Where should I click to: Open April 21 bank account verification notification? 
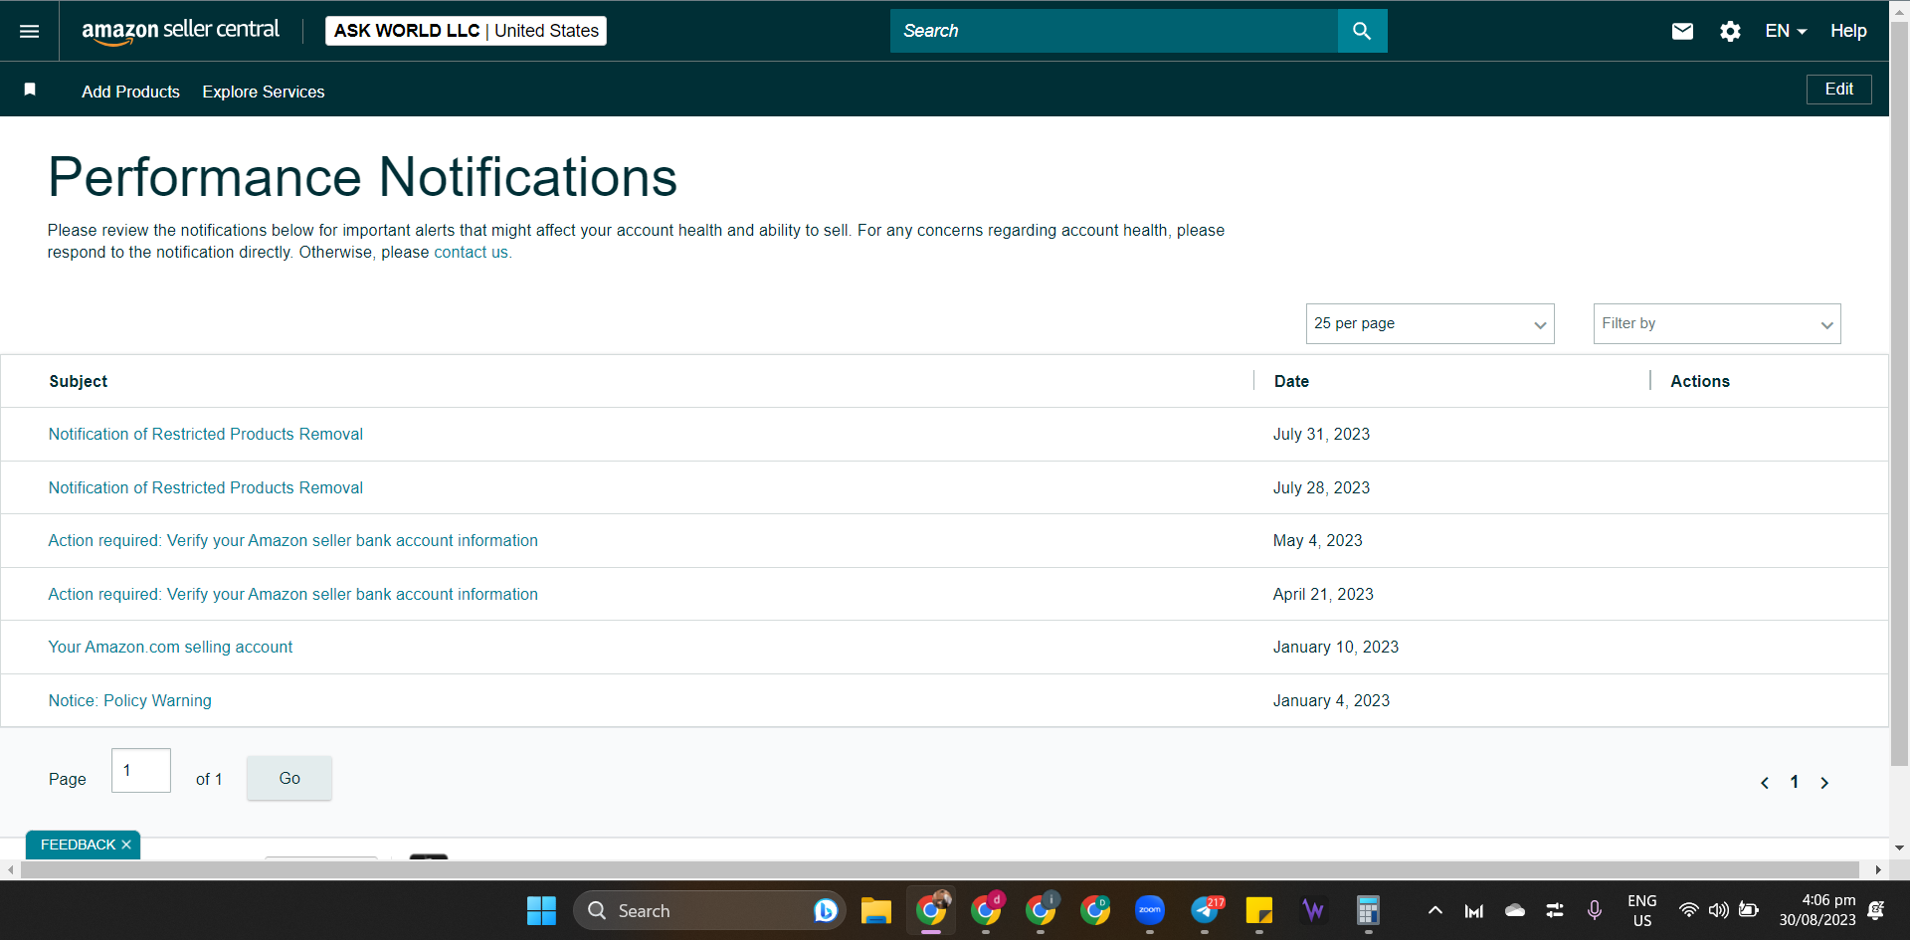click(293, 594)
